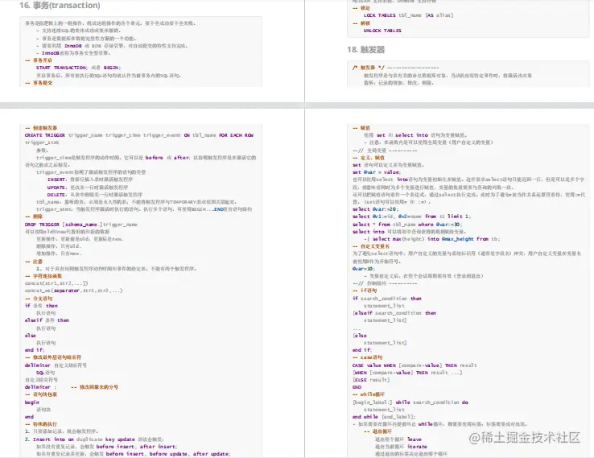Click the heading '16. 事务(transaction)'
The width and height of the screenshot is (594, 458).
tap(60, 6)
